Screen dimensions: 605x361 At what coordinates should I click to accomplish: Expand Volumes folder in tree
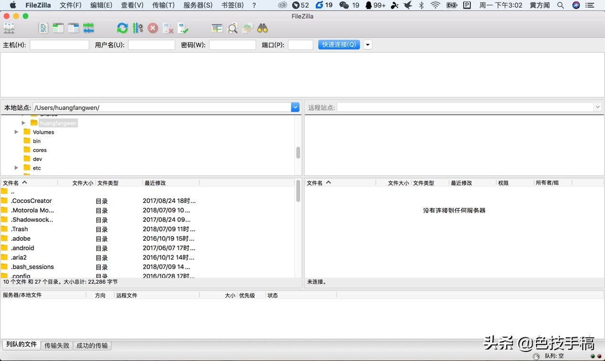pos(16,132)
